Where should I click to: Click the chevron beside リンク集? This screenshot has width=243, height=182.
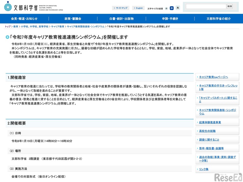pos(197,169)
